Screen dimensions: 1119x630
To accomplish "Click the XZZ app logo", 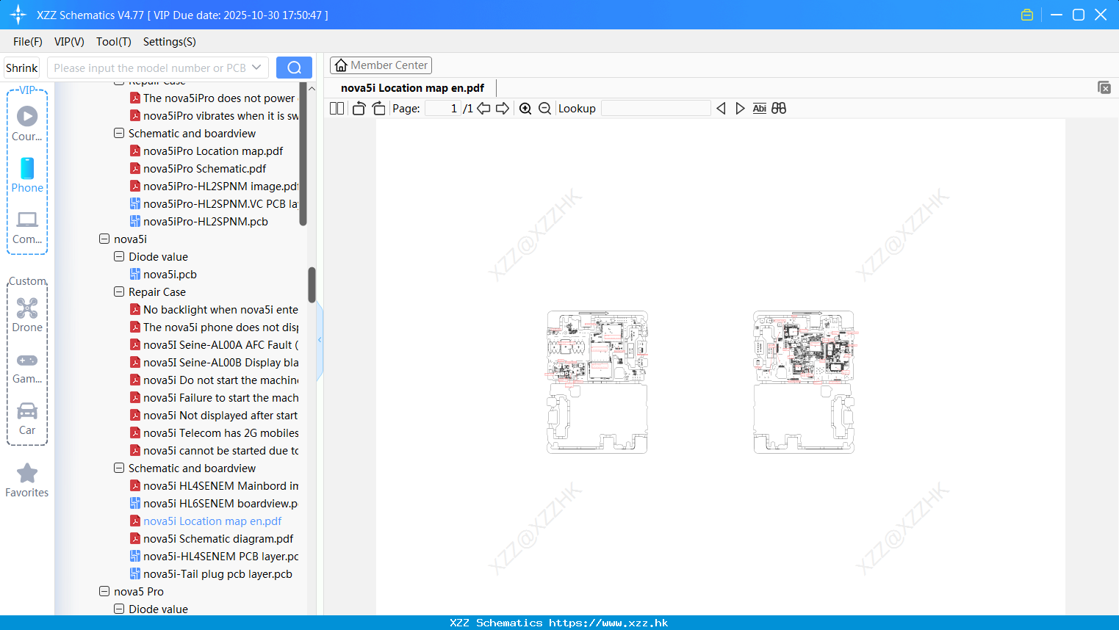I will (x=18, y=15).
